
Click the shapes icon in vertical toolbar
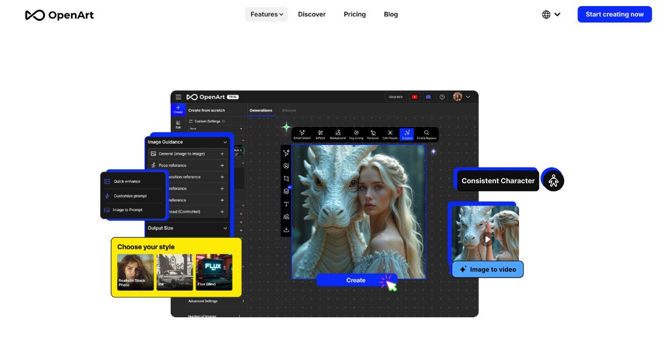pos(286,217)
